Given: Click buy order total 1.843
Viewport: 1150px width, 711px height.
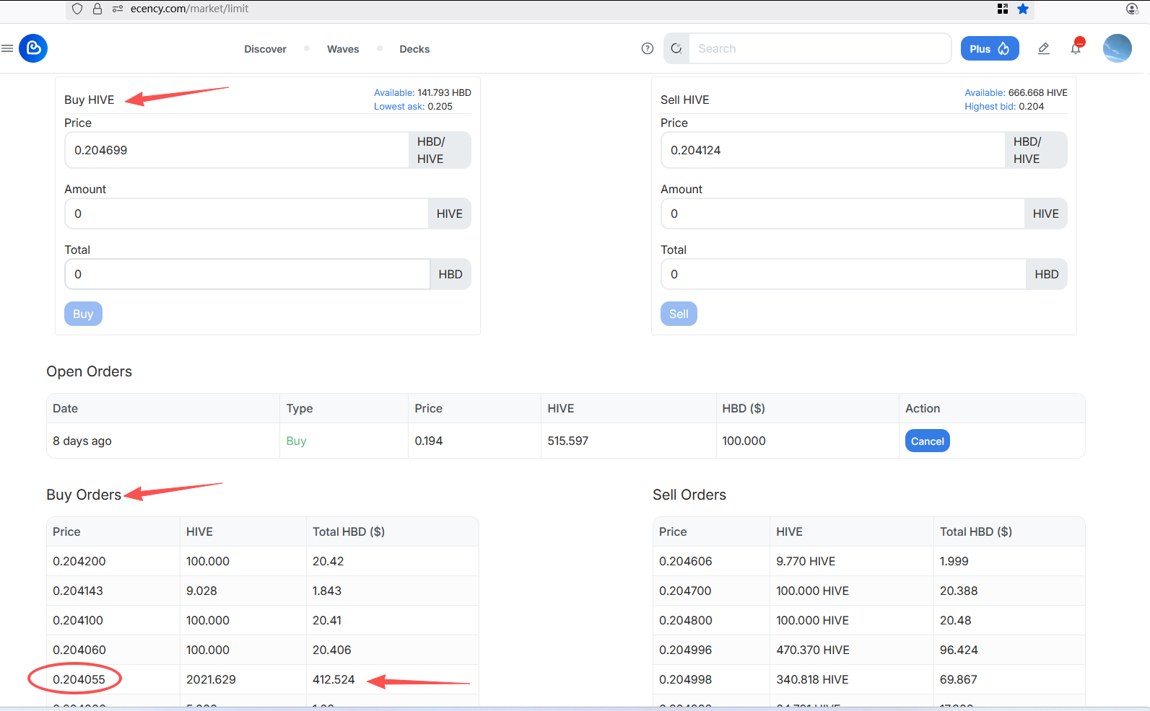Looking at the screenshot, I should tap(327, 591).
